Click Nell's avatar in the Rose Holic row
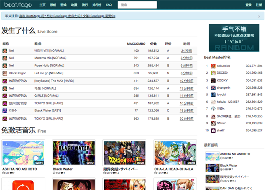This screenshot has height=190, width=265. 5,66
